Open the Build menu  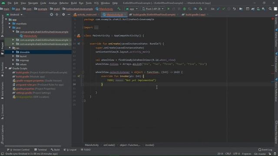[x=74, y=3]
